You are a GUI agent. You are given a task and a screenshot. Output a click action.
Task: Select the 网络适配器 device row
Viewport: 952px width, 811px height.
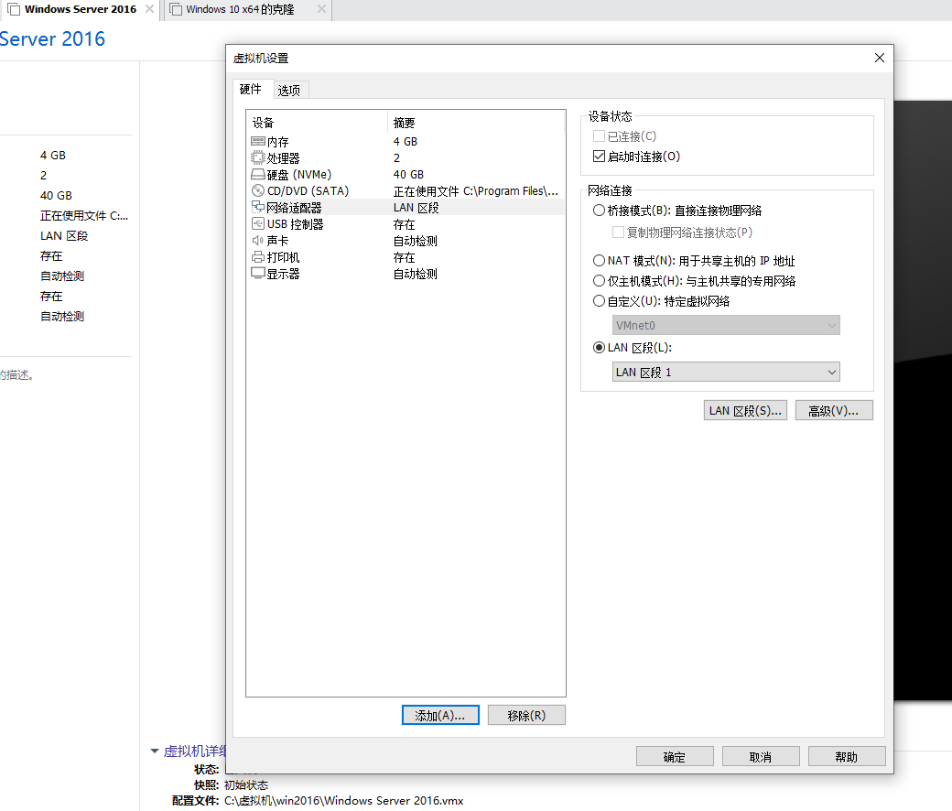tap(406, 208)
